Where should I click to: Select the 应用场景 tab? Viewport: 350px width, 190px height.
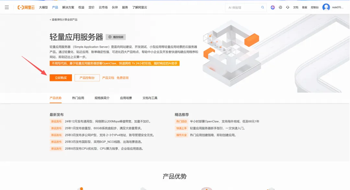126,98
